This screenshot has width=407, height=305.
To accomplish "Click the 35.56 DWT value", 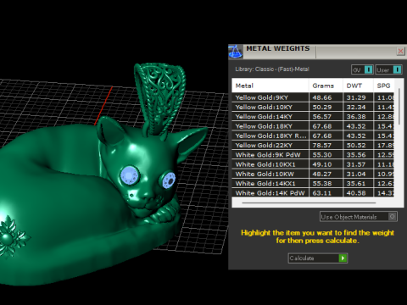I will pos(356,155).
